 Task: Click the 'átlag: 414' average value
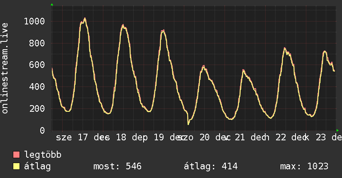point(210,166)
